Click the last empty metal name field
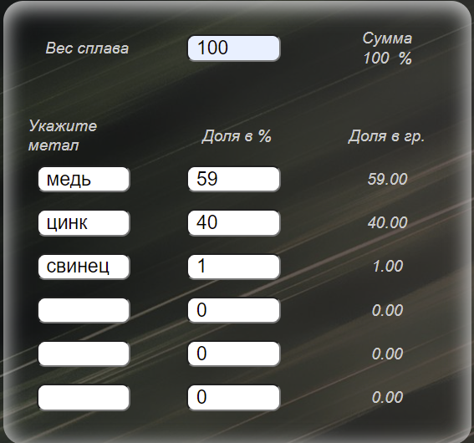The width and height of the screenshot is (474, 443). coord(84,397)
